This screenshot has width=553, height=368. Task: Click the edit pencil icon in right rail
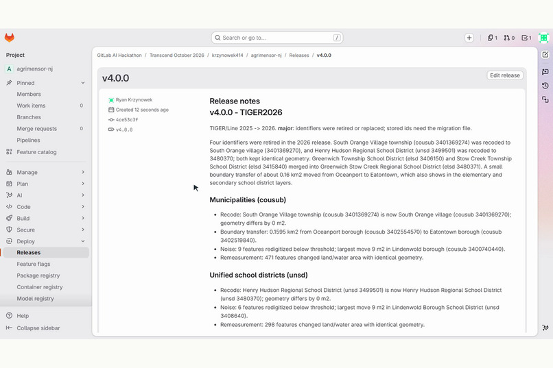pyautogui.click(x=545, y=55)
